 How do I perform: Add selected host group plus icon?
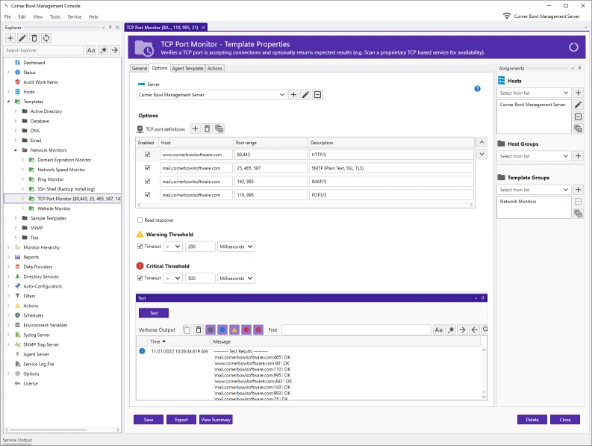(x=578, y=155)
